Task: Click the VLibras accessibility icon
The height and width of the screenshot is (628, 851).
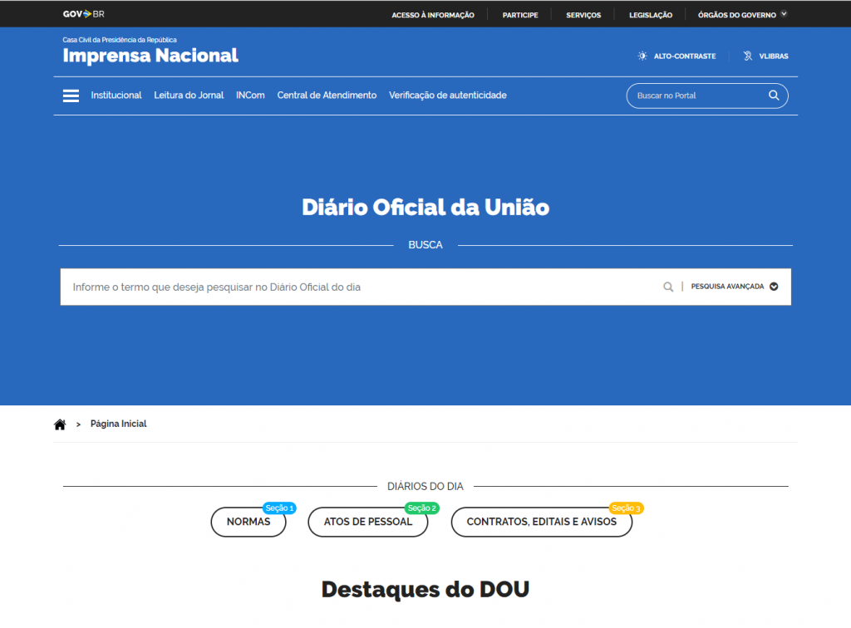Action: 748,56
